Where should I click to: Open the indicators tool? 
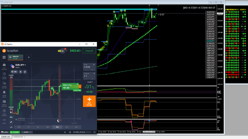tap(11, 127)
